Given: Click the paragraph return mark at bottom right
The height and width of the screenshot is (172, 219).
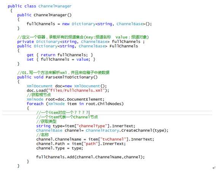Looking at the screenshot, I should click(x=214, y=167).
